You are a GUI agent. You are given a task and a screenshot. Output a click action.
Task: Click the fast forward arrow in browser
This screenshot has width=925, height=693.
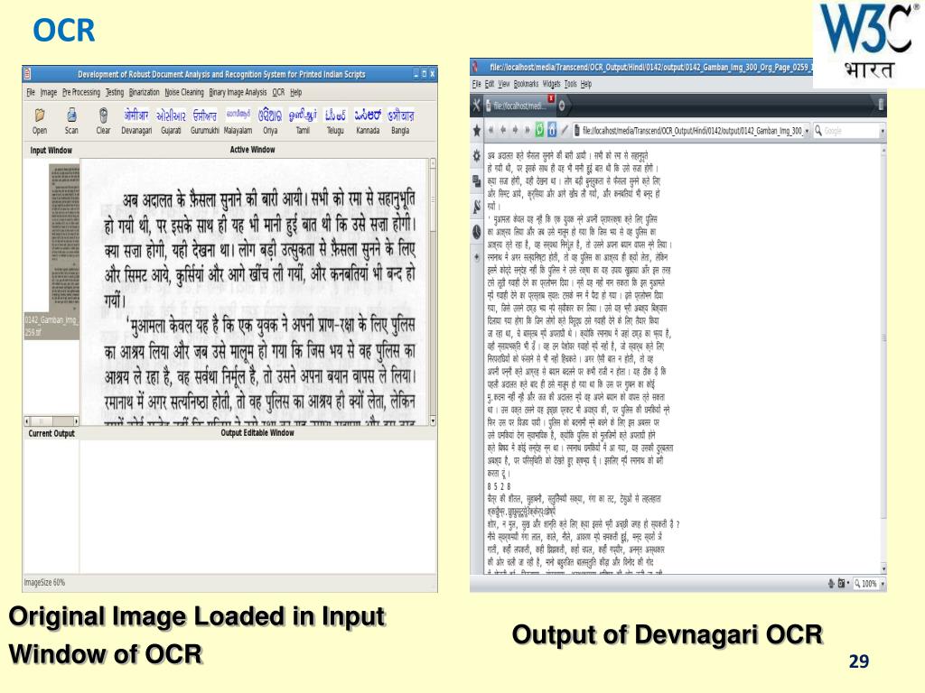click(x=528, y=130)
